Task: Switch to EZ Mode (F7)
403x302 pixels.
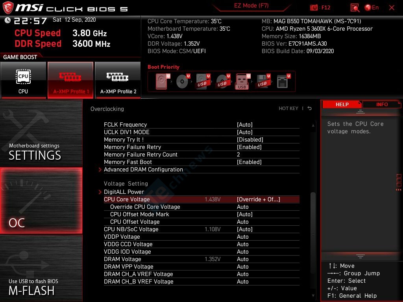Action: [251, 6]
